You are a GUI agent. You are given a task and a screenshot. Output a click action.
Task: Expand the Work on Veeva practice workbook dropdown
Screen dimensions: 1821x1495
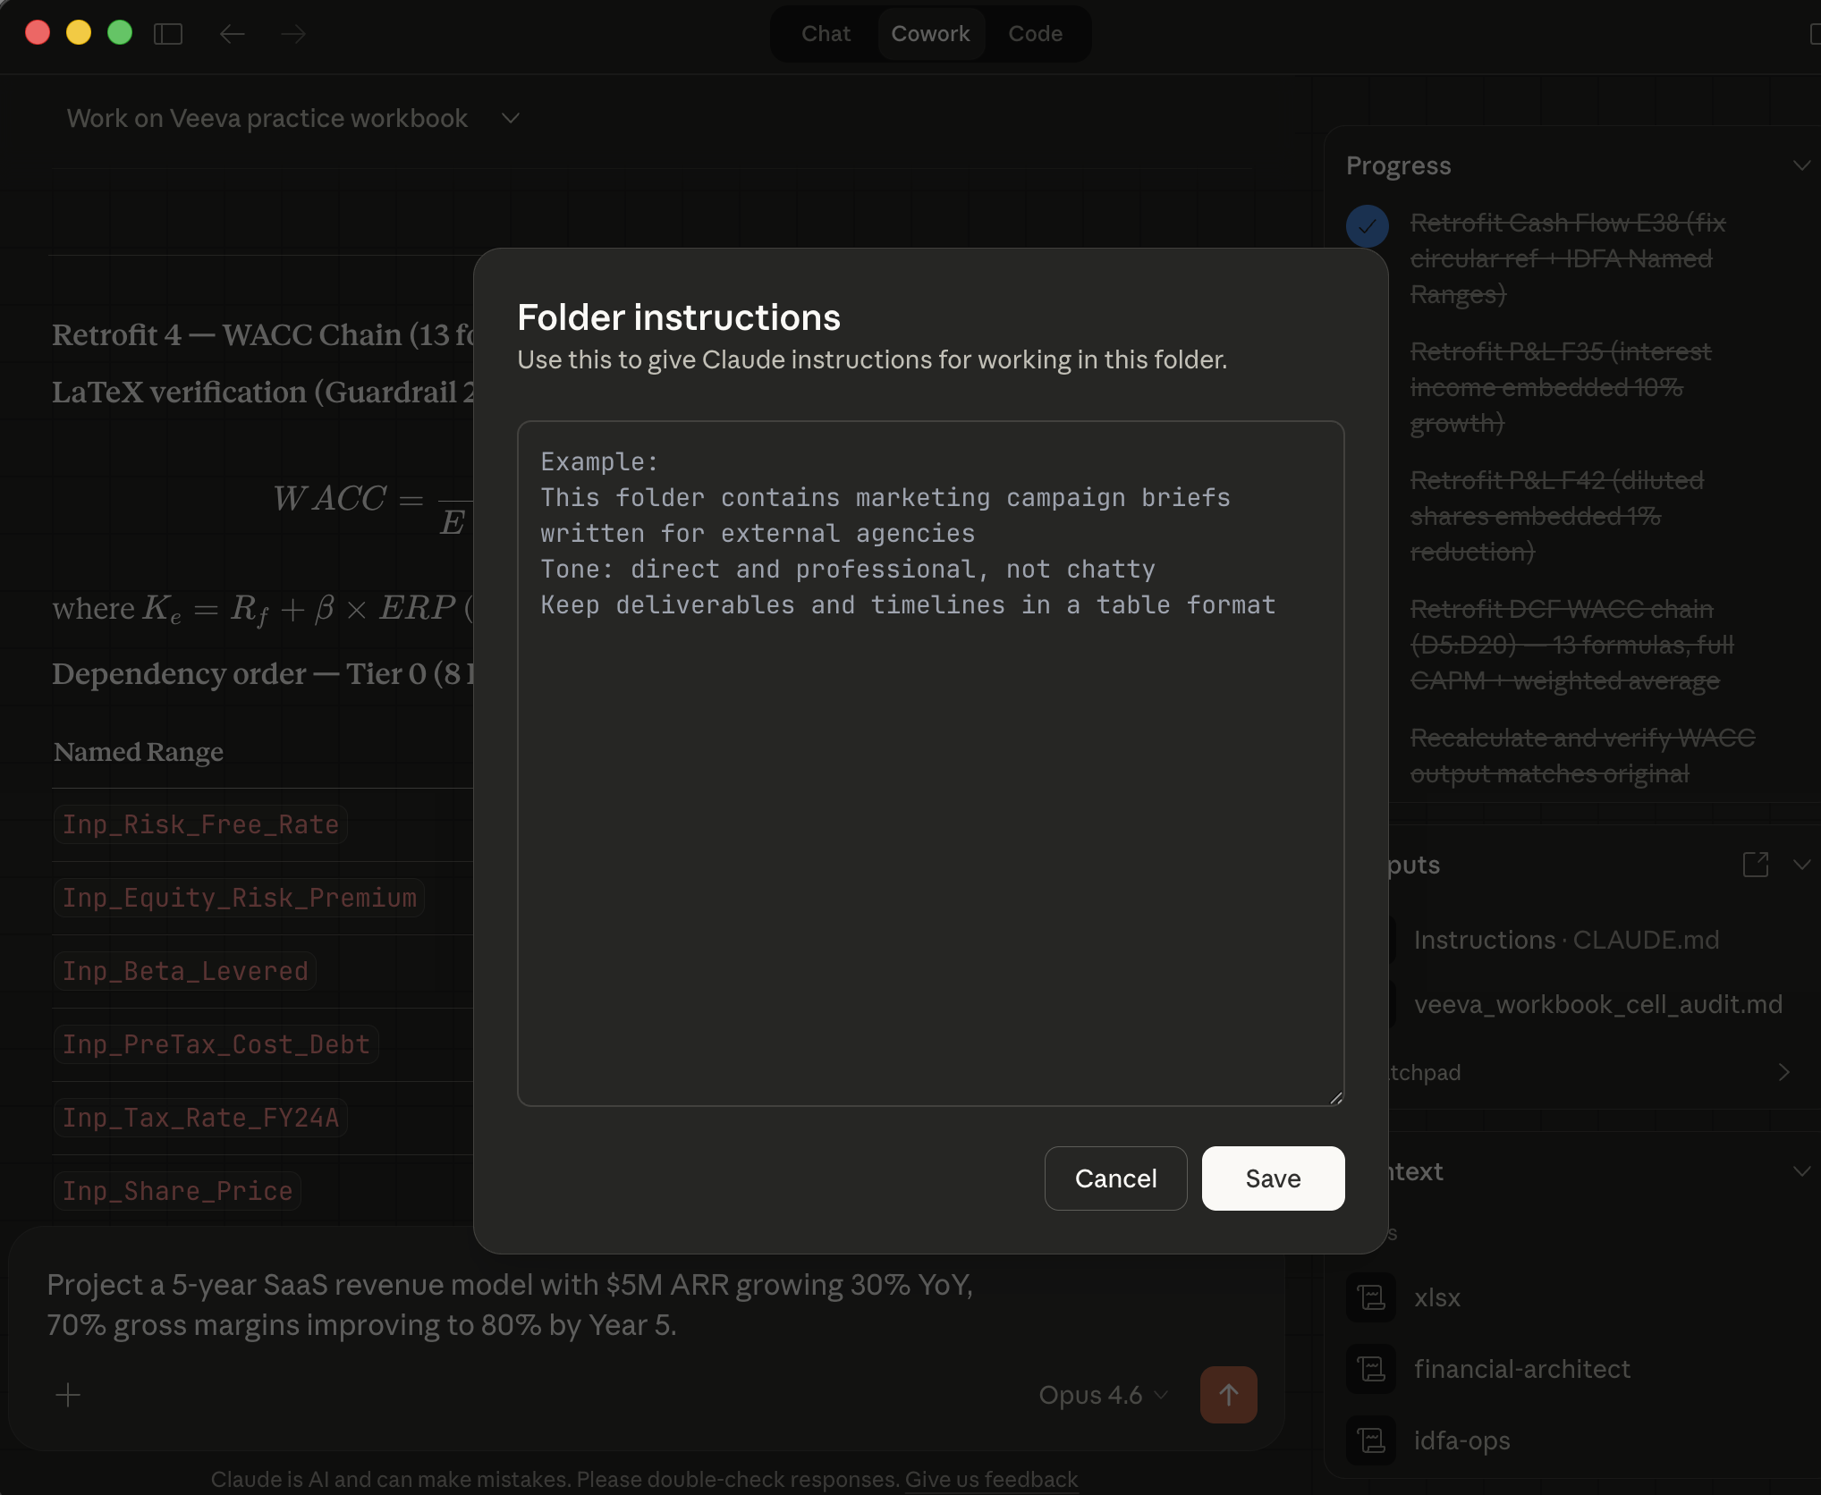tap(510, 118)
